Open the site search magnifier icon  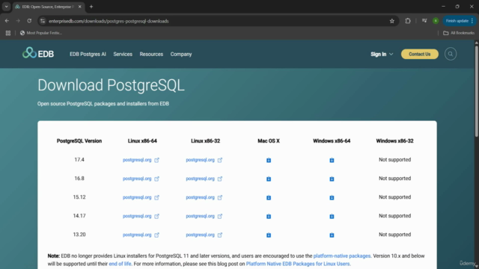[x=451, y=54]
